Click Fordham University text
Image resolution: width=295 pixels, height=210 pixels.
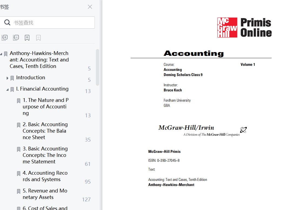pyautogui.click(x=177, y=100)
